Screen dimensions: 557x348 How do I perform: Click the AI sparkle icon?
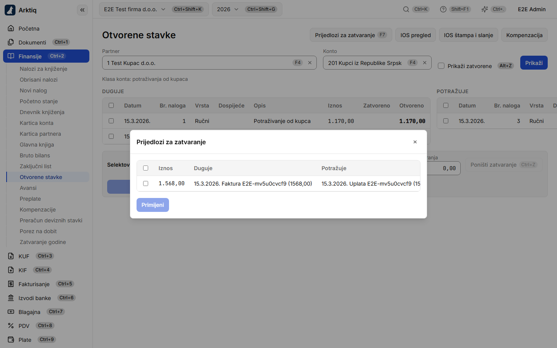pyautogui.click(x=484, y=9)
